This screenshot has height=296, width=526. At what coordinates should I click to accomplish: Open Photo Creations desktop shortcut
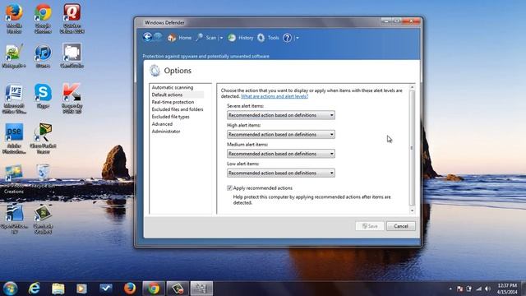pos(14,179)
